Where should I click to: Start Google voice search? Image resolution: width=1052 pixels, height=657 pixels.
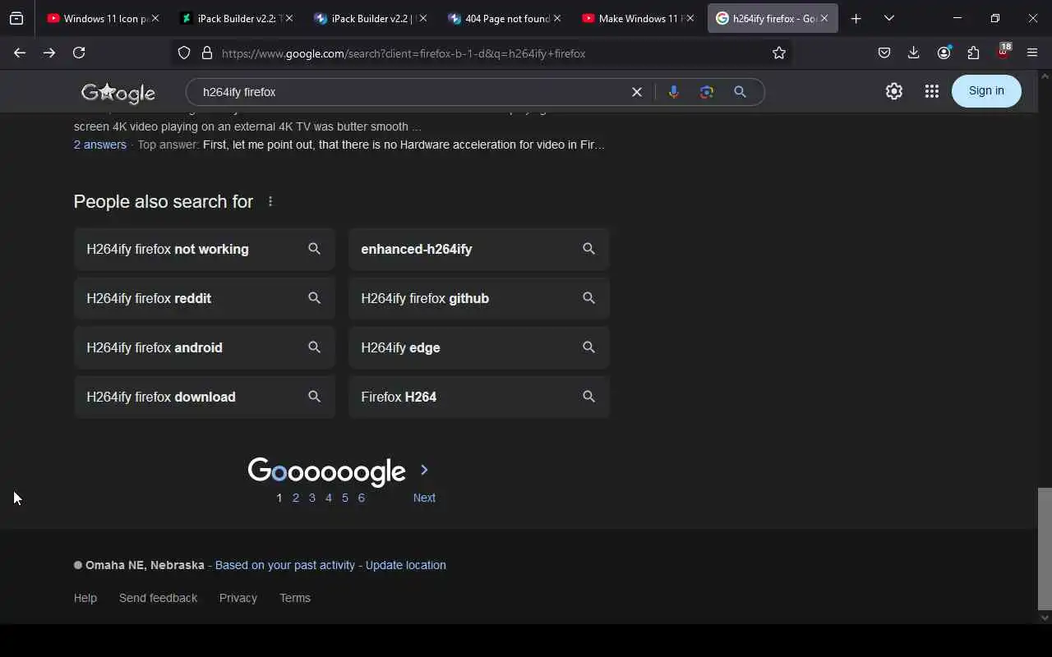pos(674,92)
